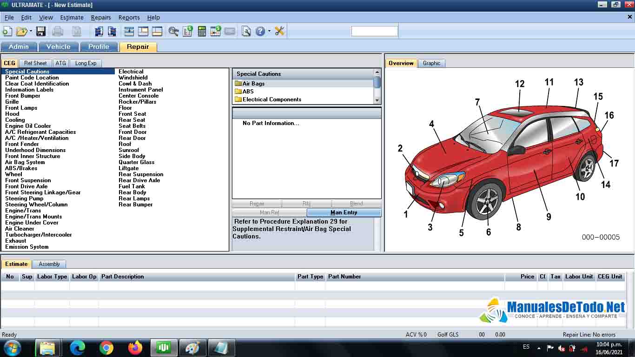Open the ABS folder
The image size is (635, 357).
click(x=244, y=92)
